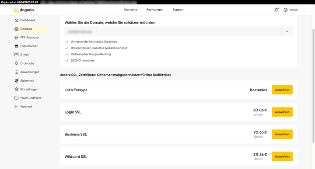Viewport: 315px width, 169px height.
Task: Open Rechnungen in top navigation
Action: point(155,10)
